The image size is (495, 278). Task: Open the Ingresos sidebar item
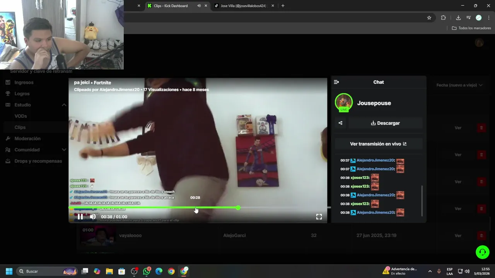24,82
